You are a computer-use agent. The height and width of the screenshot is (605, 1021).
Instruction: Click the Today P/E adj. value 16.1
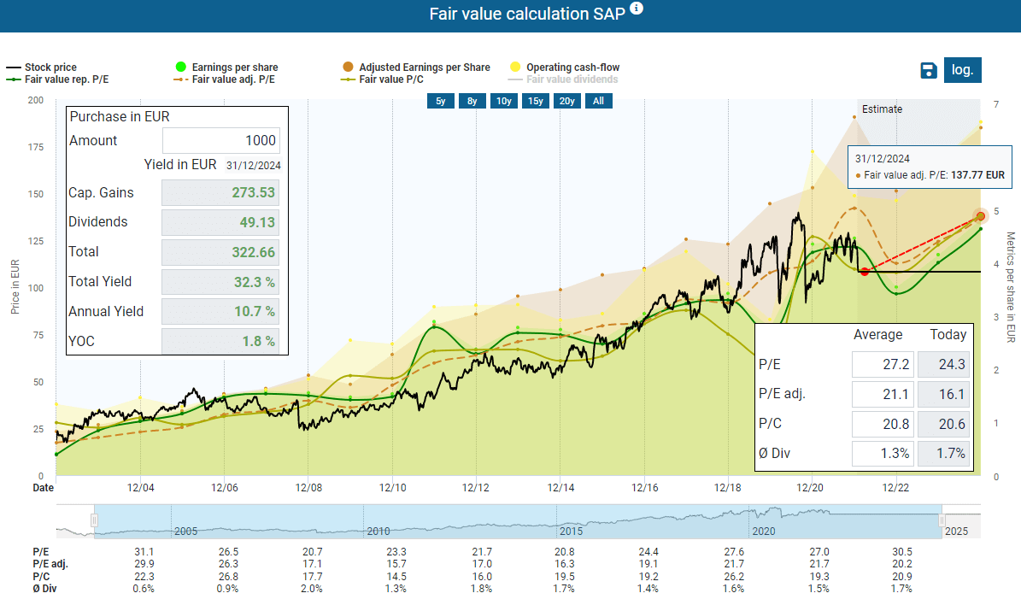tap(943, 394)
